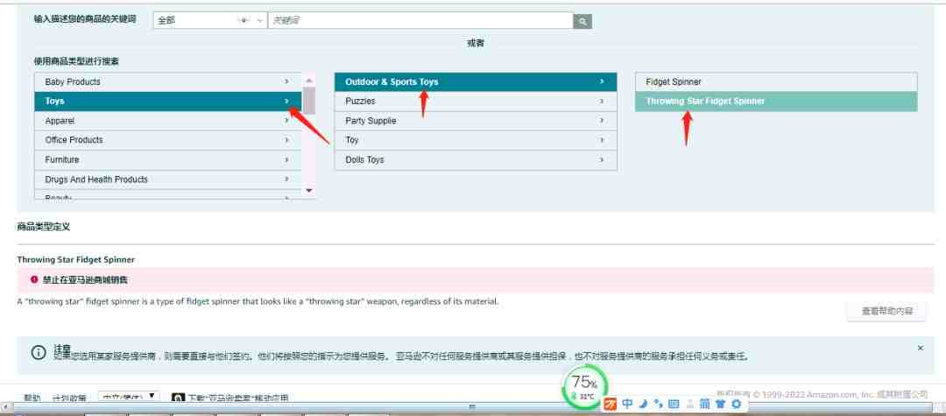Click the punctuation icon in IME bar

(x=658, y=404)
